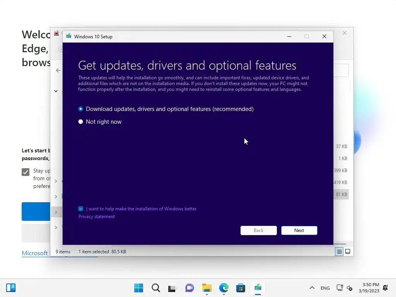This screenshot has width=396, height=297.
Task: Go back in File Explorer navigation
Action: (x=58, y=70)
